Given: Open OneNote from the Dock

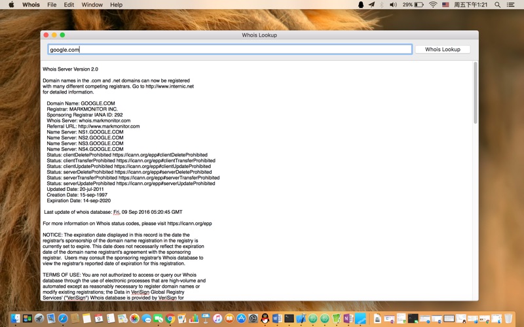Looking at the screenshot, I should point(348,318).
